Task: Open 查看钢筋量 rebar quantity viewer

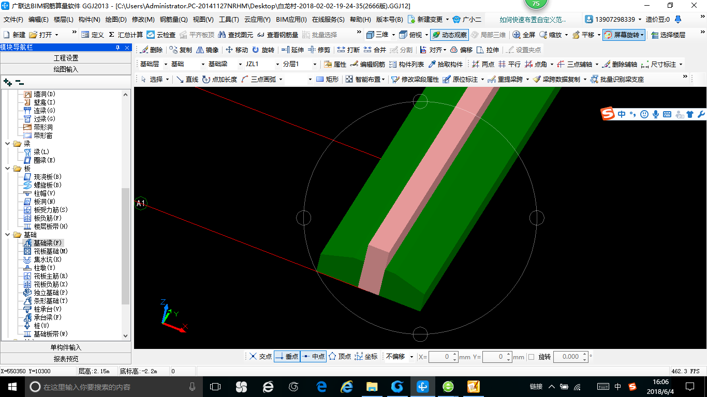Action: tap(277, 35)
